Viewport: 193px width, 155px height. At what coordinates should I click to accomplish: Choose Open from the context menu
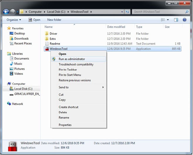coord(78,54)
